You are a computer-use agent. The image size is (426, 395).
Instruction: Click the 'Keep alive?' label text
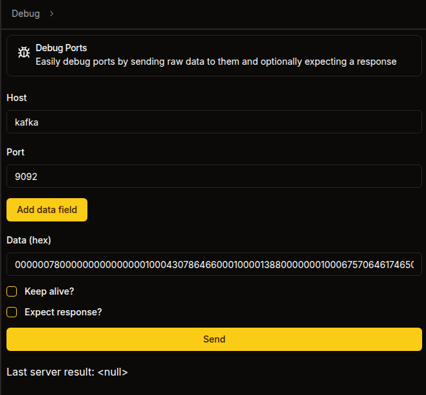coord(49,291)
